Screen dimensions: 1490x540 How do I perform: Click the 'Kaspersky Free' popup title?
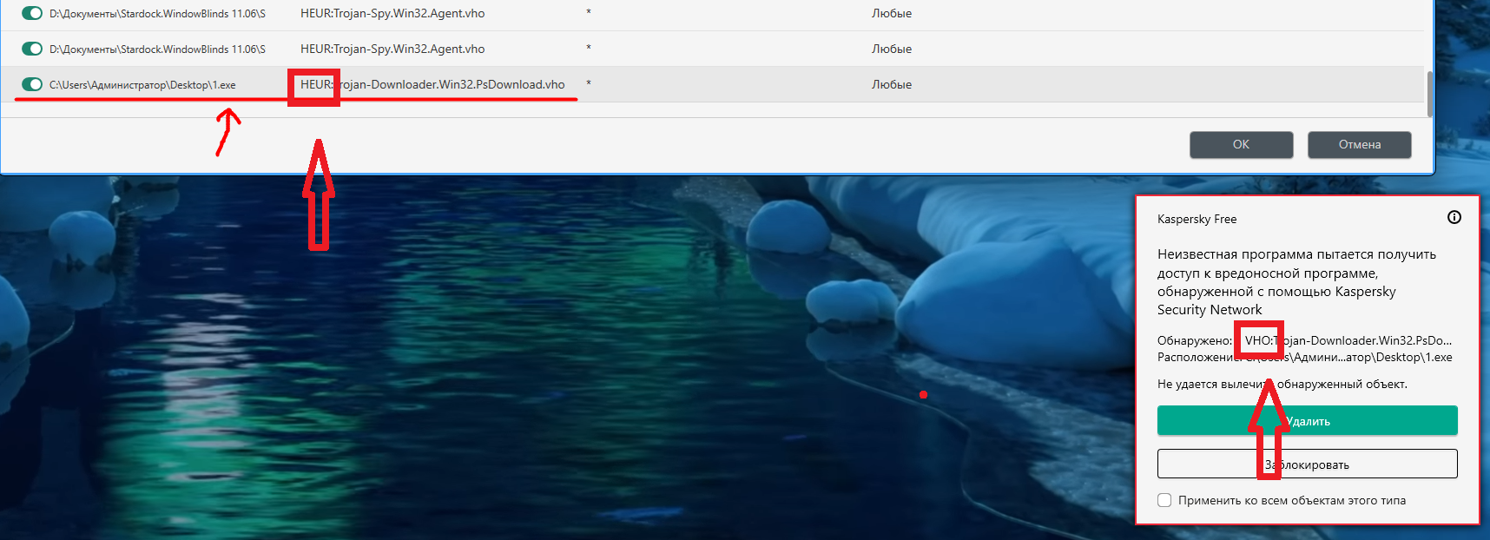click(1197, 219)
